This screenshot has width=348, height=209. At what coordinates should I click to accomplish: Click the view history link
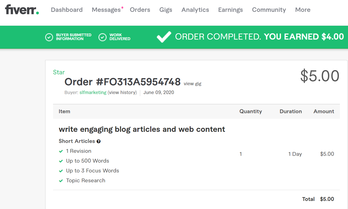point(123,93)
